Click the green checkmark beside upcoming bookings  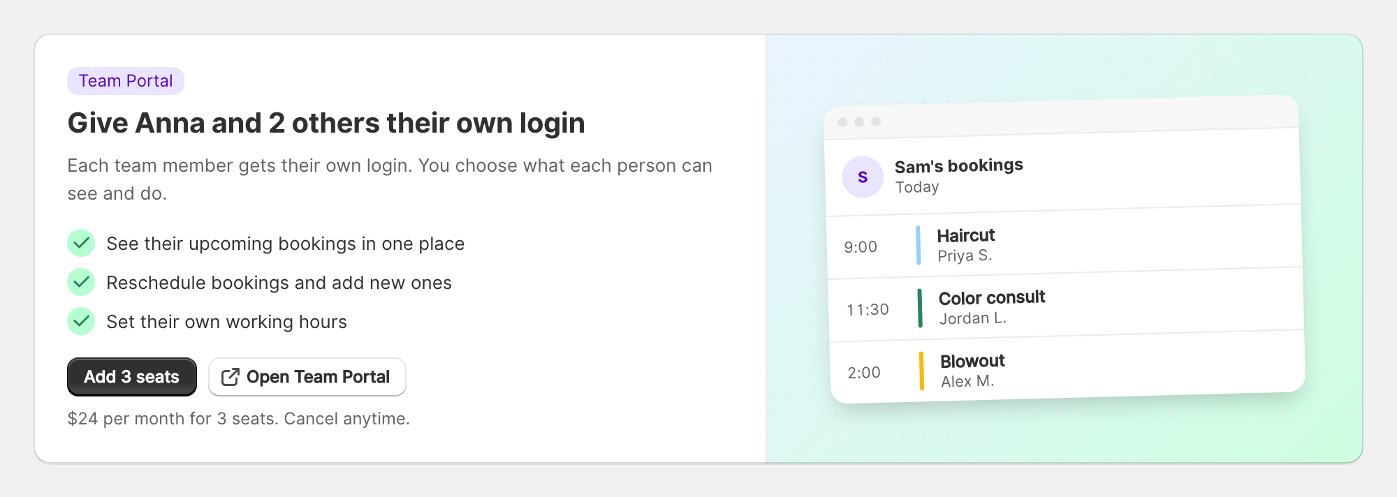click(81, 243)
